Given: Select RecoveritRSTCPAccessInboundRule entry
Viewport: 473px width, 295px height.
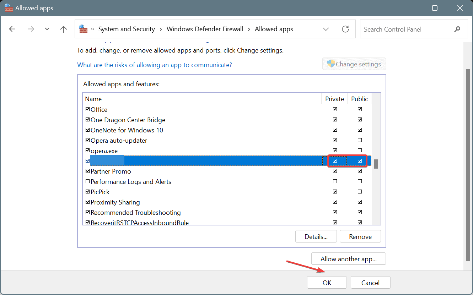Looking at the screenshot, I should click(140, 223).
